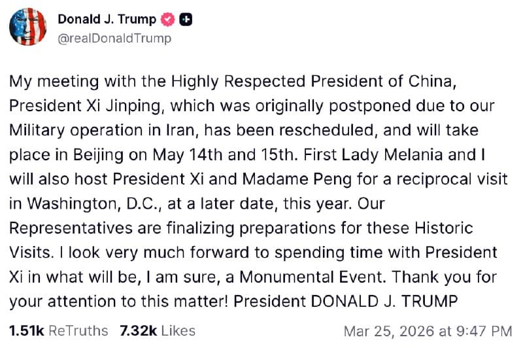
Task: Click the flag-themed profile avatar
Action: pyautogui.click(x=29, y=28)
